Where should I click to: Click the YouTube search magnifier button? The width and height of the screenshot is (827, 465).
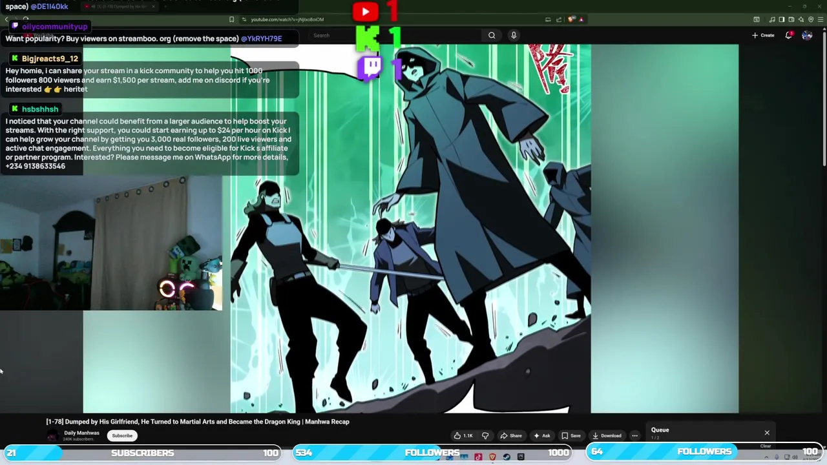point(492,36)
